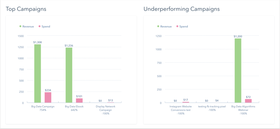Viewport: 280px width, 129px height.
Task: Click the pink Spend dot in Underperforming Campaigns
Action: point(177,26)
